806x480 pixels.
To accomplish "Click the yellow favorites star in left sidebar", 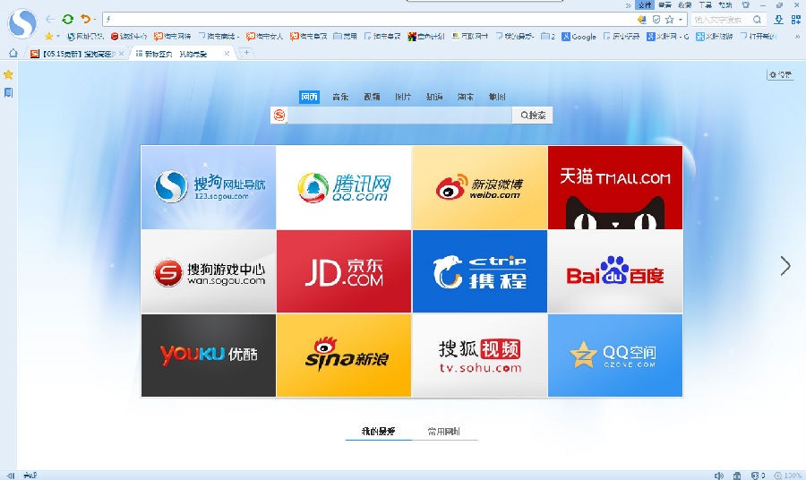I will [x=8, y=74].
